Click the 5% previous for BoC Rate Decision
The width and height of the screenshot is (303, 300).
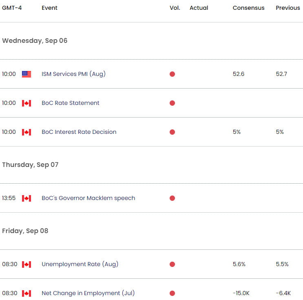280,132
